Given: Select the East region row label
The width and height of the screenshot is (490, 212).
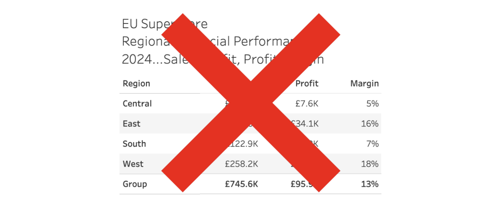Looking at the screenshot, I should tap(132, 123).
